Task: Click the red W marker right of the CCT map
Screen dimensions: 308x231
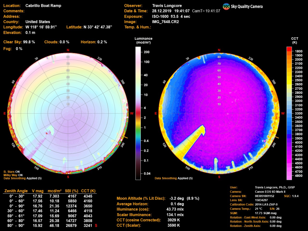Action: tap(283, 113)
